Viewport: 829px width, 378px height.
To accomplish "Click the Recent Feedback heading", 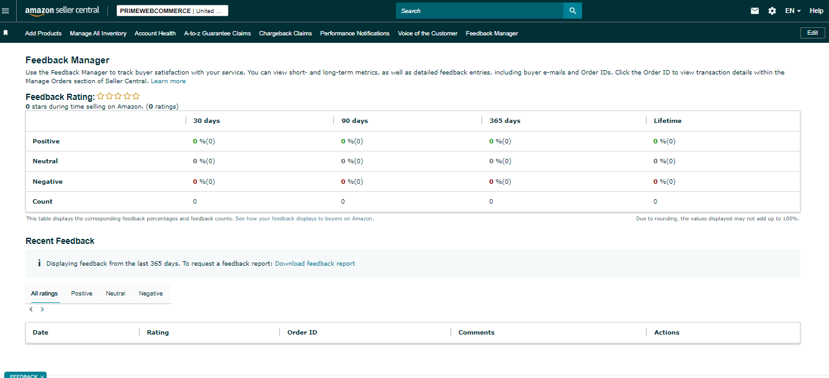I will [x=60, y=241].
